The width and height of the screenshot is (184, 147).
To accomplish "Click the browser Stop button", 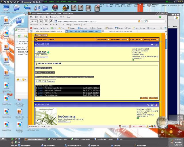I will click(49, 21).
